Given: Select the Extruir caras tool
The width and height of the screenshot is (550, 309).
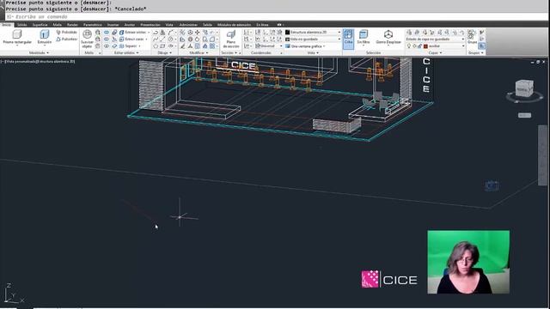Looking at the screenshot, I should pyautogui.click(x=133, y=39).
